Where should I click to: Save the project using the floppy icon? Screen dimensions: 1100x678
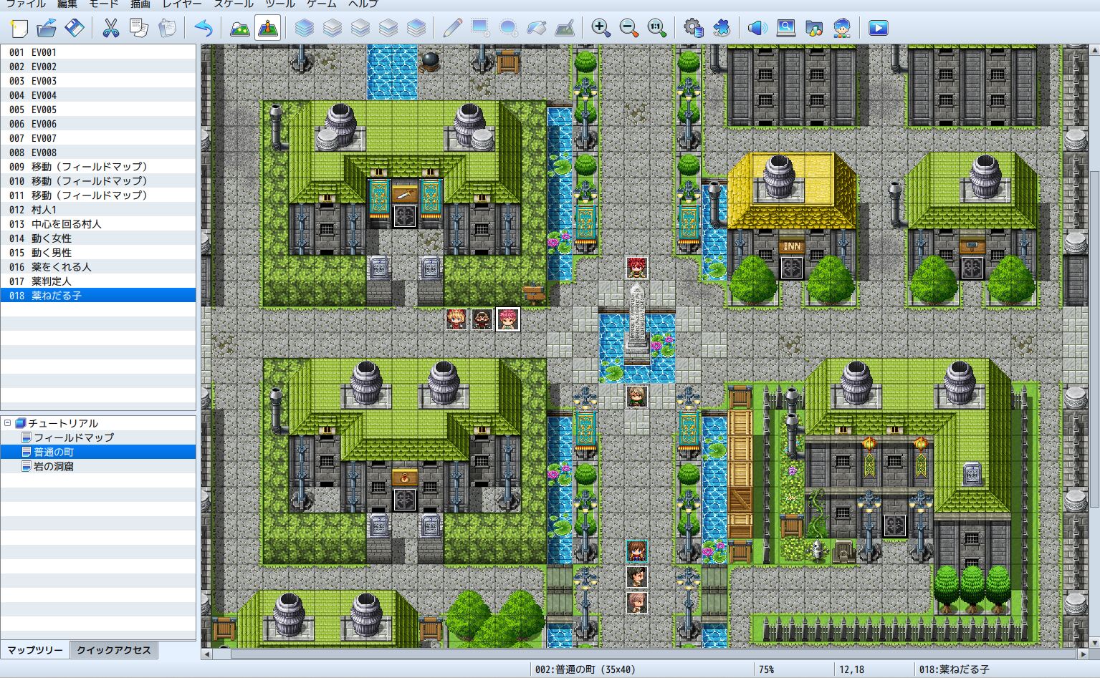(x=75, y=28)
